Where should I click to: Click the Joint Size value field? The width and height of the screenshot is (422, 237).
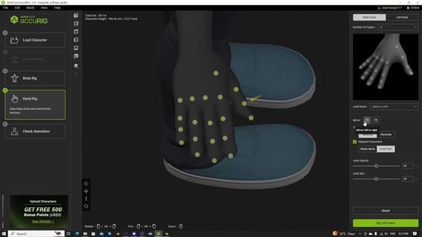tap(407, 179)
